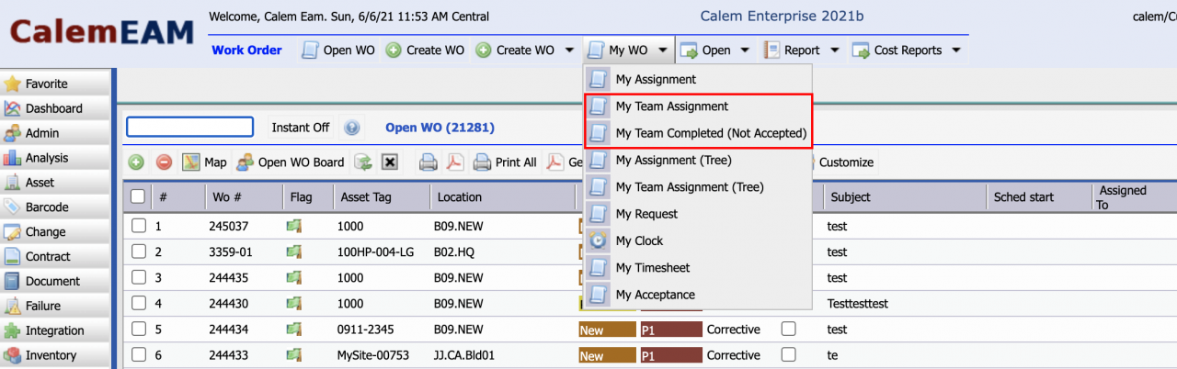This screenshot has height=369, width=1177.
Task: Check the row checkbox for WO 244434
Action: tap(138, 329)
